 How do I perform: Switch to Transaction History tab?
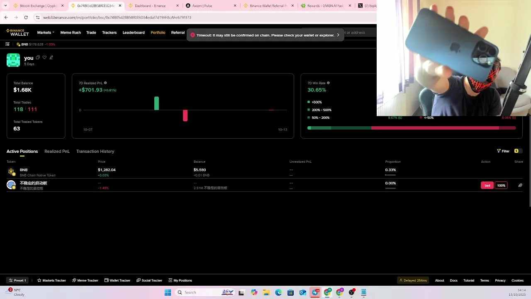pos(95,151)
